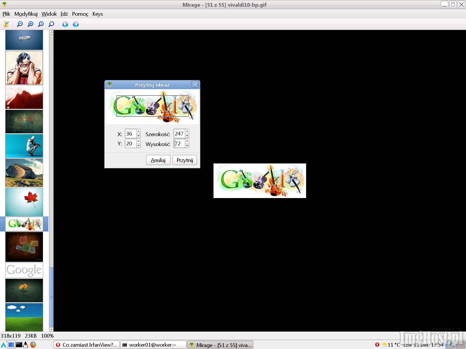The width and height of the screenshot is (466, 349).
Task: Click the weather tray icon
Action: [x=384, y=345]
